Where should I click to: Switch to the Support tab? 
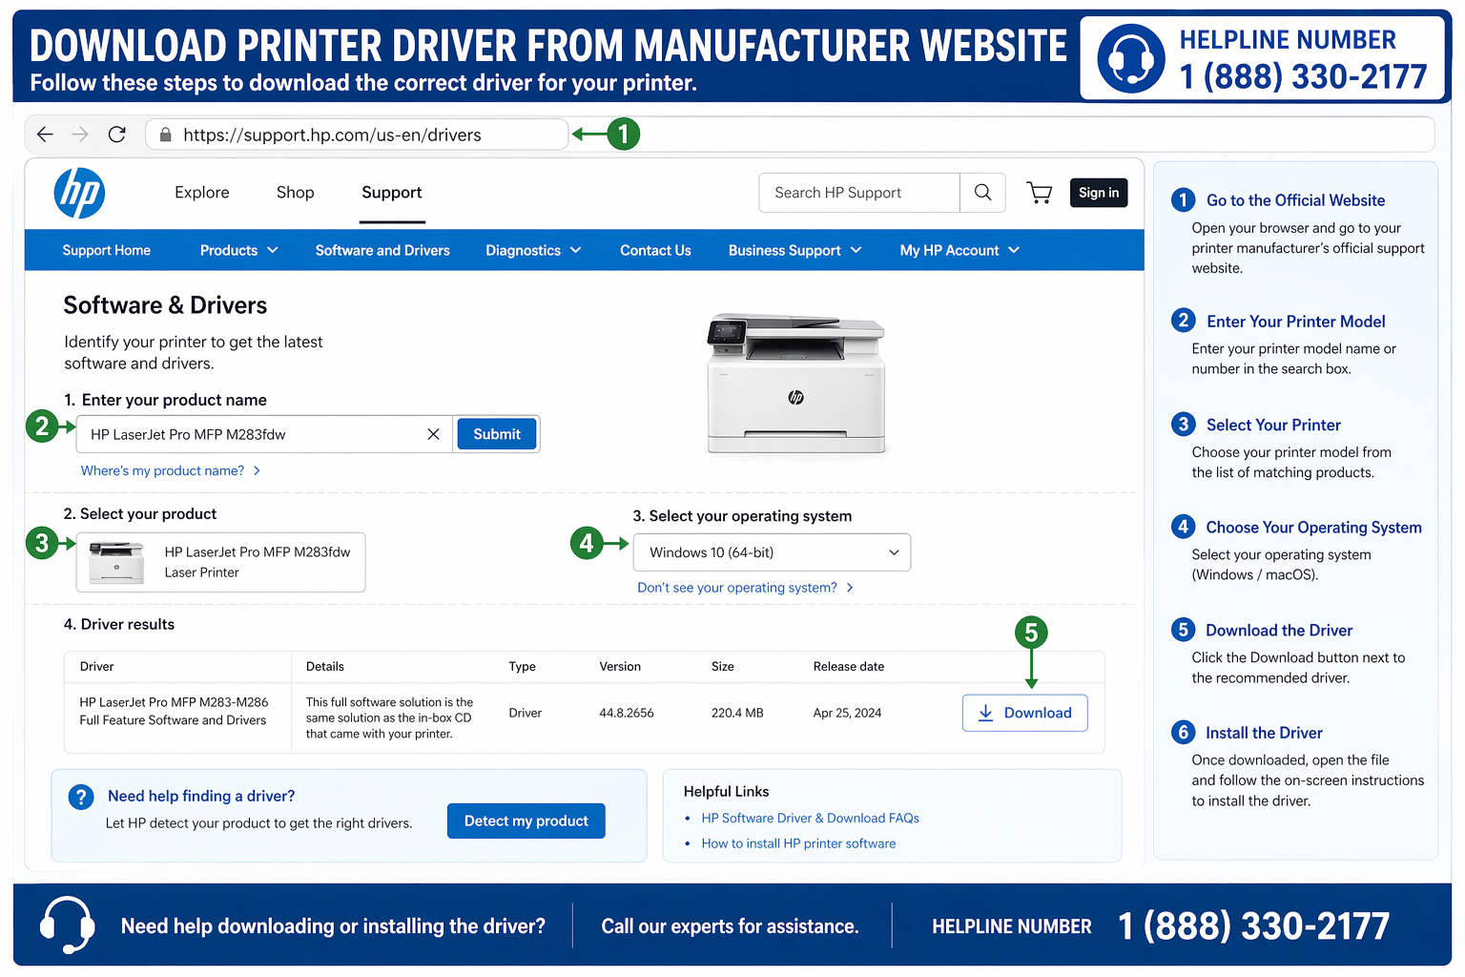pyautogui.click(x=391, y=193)
